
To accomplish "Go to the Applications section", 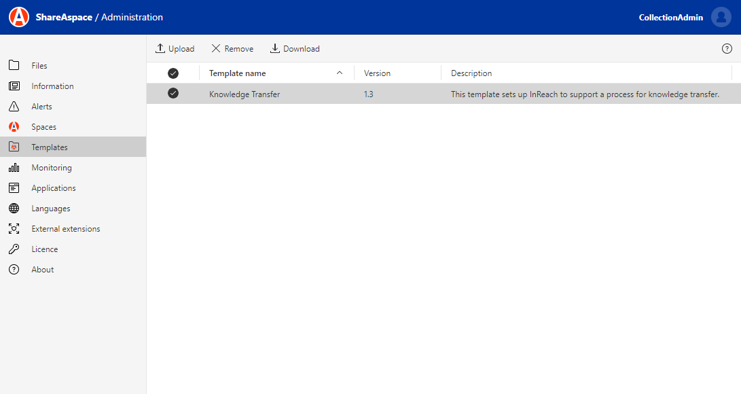I will 54,188.
